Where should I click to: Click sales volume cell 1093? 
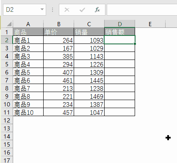tap(89, 40)
